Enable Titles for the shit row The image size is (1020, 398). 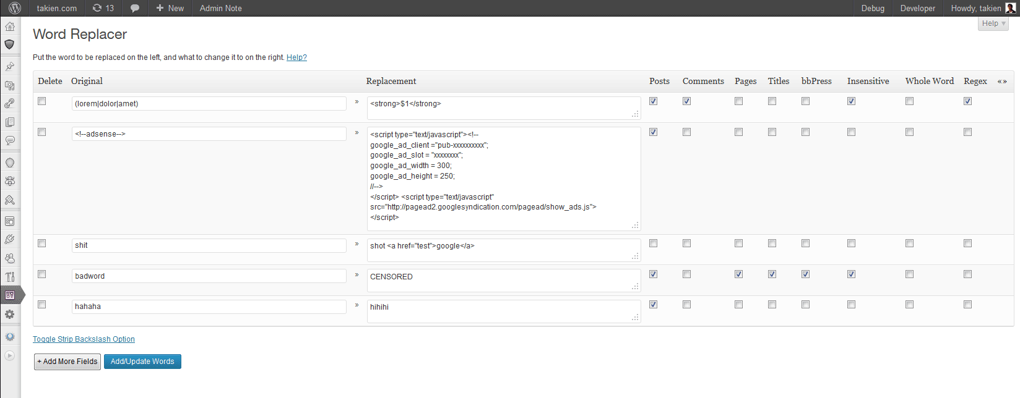pyautogui.click(x=772, y=243)
